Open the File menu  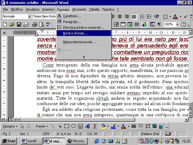[5, 9]
